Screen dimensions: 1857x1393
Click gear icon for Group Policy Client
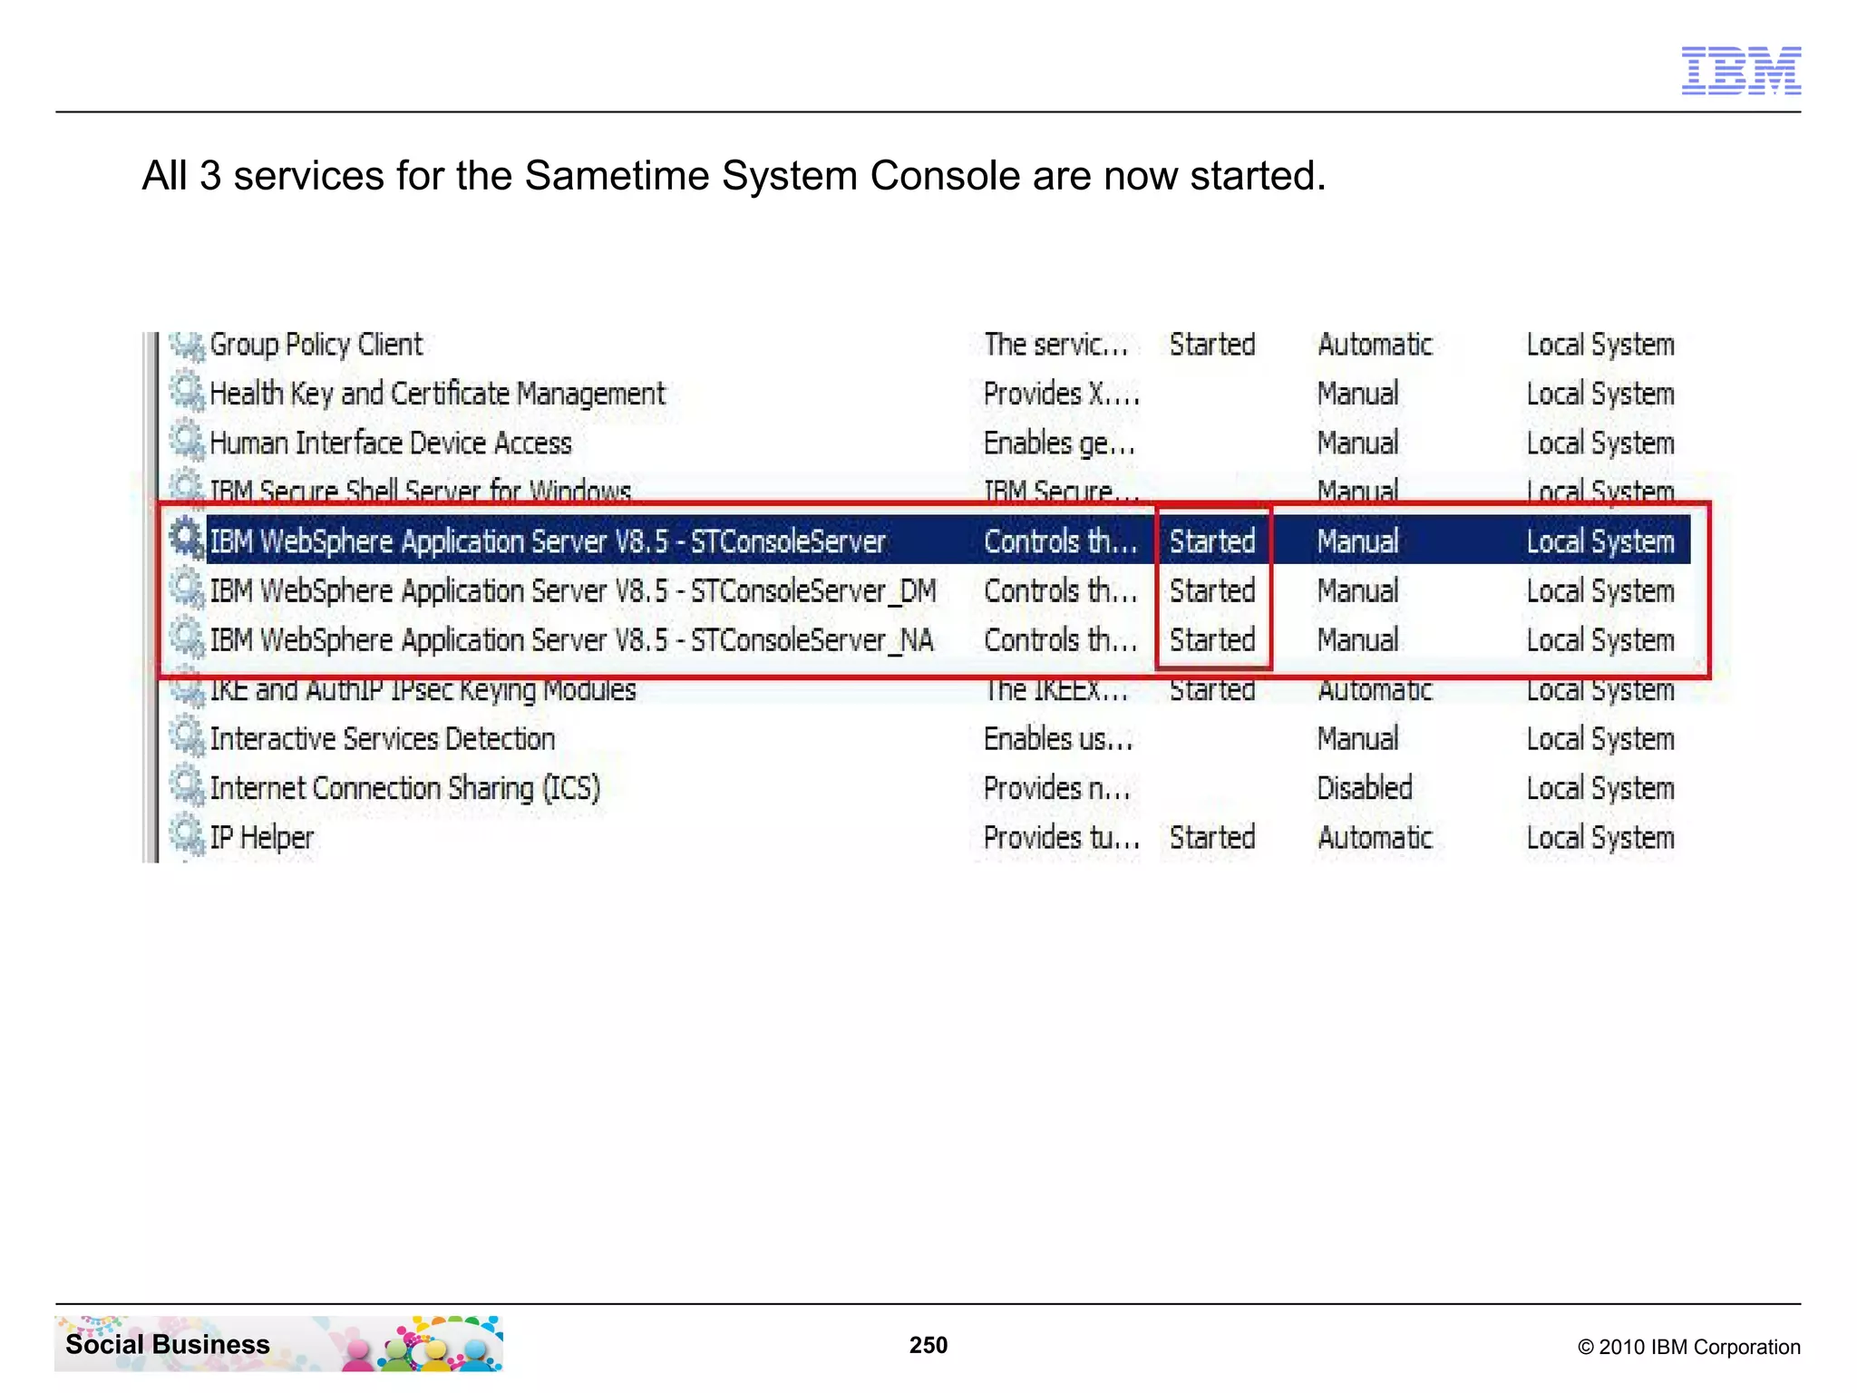tap(188, 346)
